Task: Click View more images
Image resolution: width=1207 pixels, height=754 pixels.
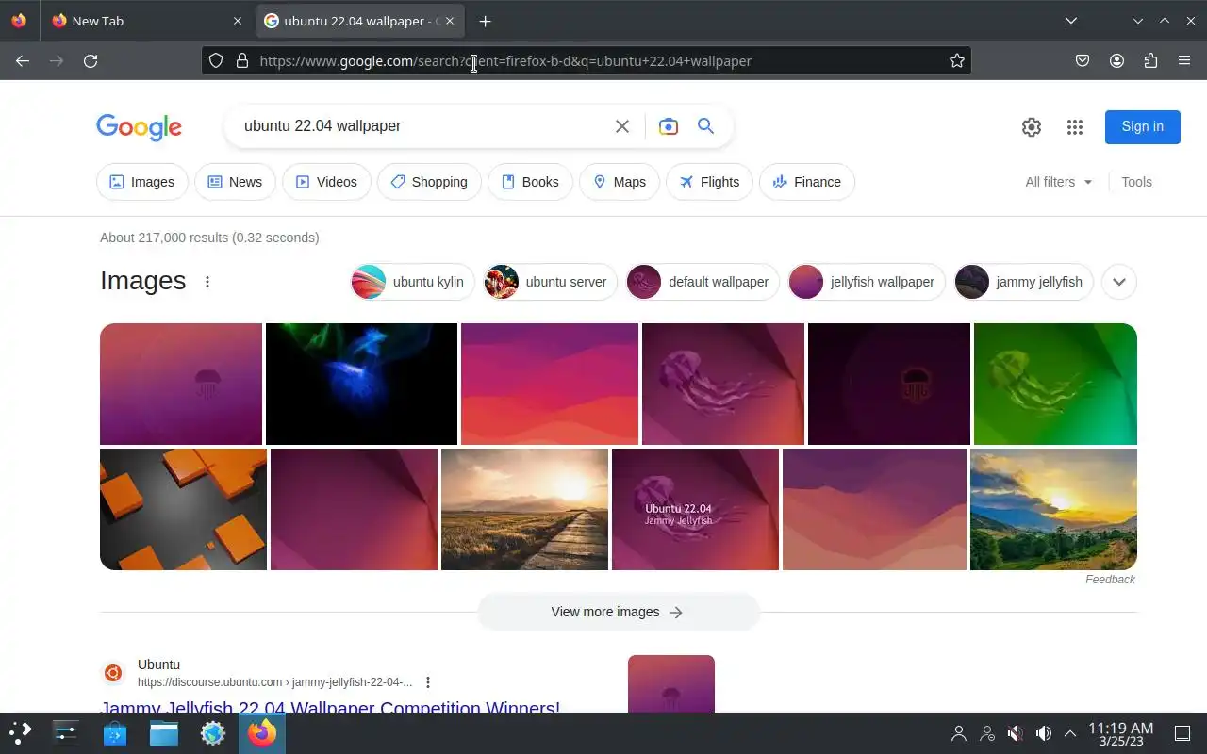Action: pyautogui.click(x=618, y=612)
